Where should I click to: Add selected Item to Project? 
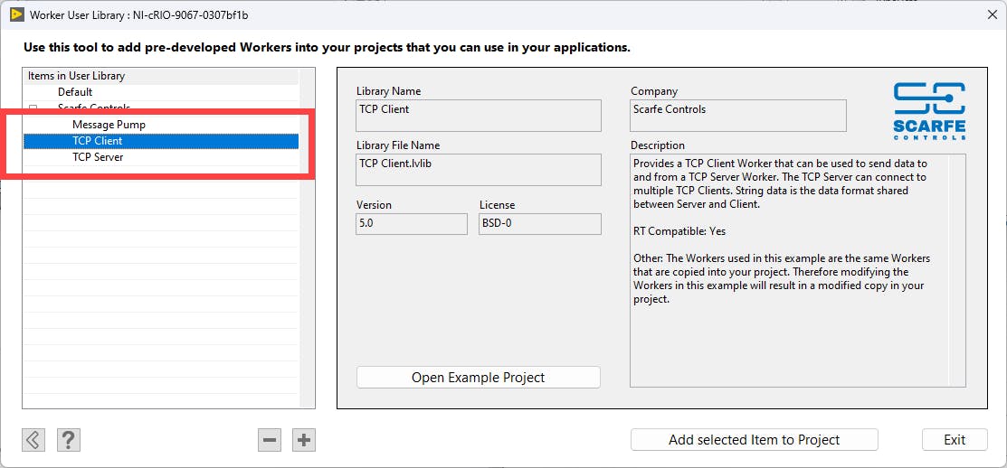(754, 440)
